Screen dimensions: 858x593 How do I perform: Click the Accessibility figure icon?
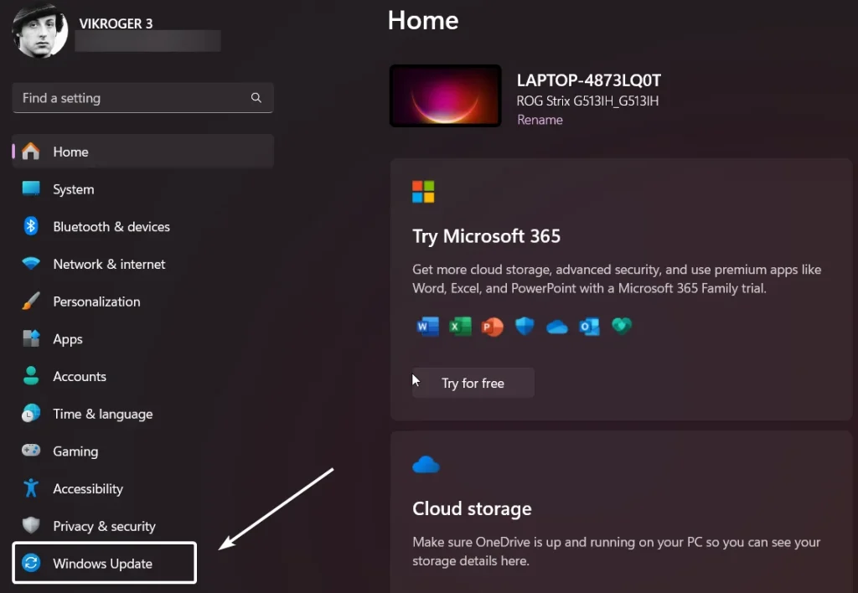[x=31, y=488]
